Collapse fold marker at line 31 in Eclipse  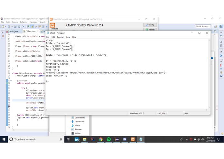click(x=11, y=80)
